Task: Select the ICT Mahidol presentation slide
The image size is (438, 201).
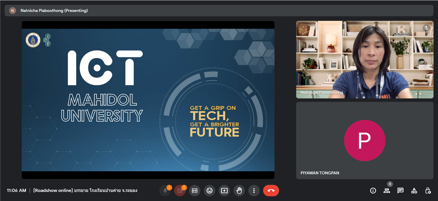Action: tap(148, 100)
